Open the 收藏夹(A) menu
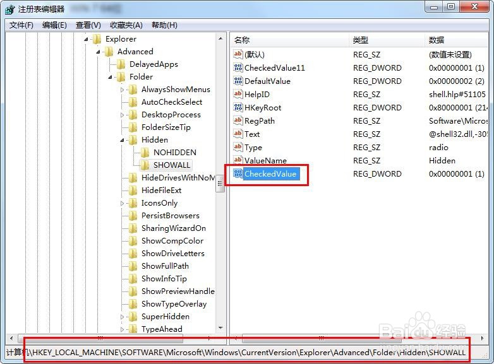This screenshot has height=364, width=494. [x=126, y=25]
